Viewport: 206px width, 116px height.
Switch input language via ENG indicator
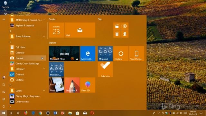185,113
